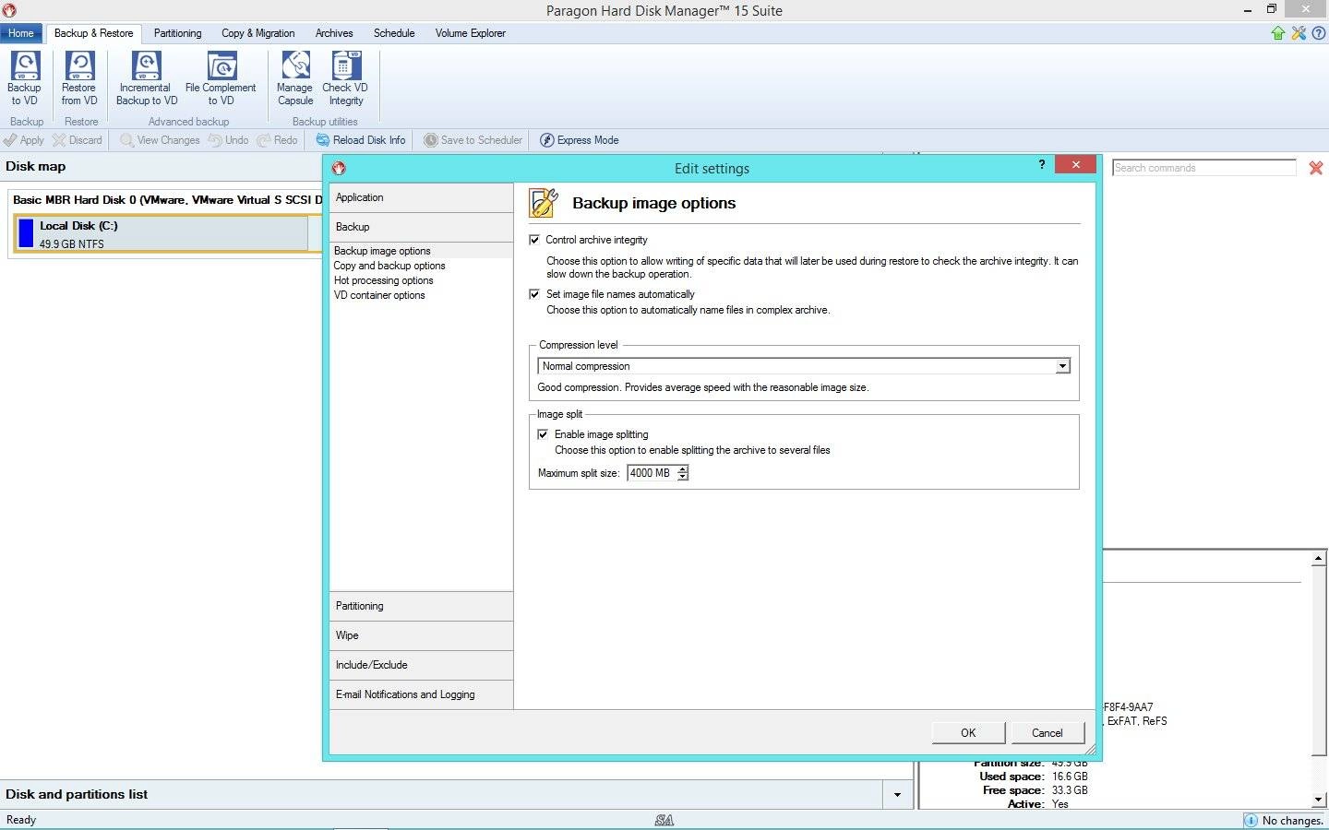Click the SA status bar icon
Image resolution: width=1329 pixels, height=830 pixels.
(664, 820)
